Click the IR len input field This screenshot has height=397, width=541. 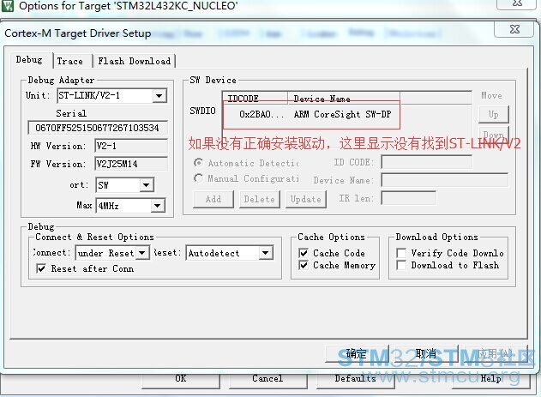408,198
